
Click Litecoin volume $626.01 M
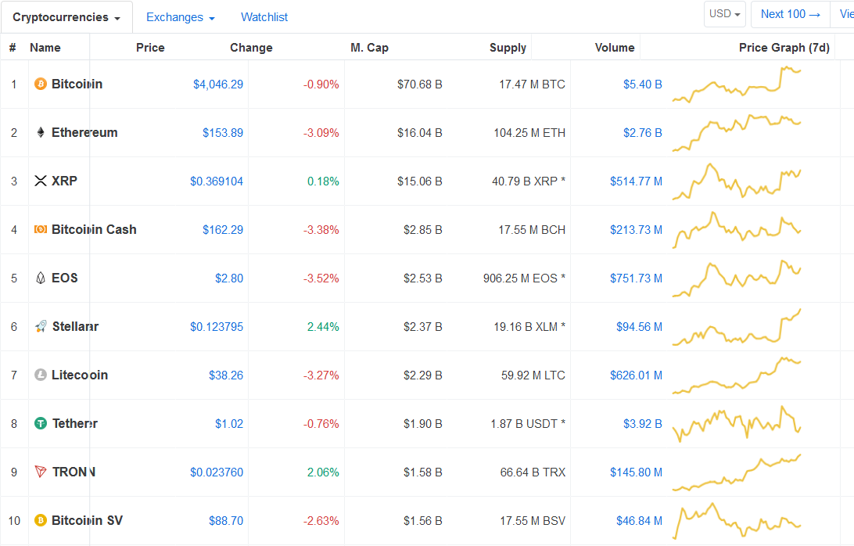pyautogui.click(x=636, y=375)
